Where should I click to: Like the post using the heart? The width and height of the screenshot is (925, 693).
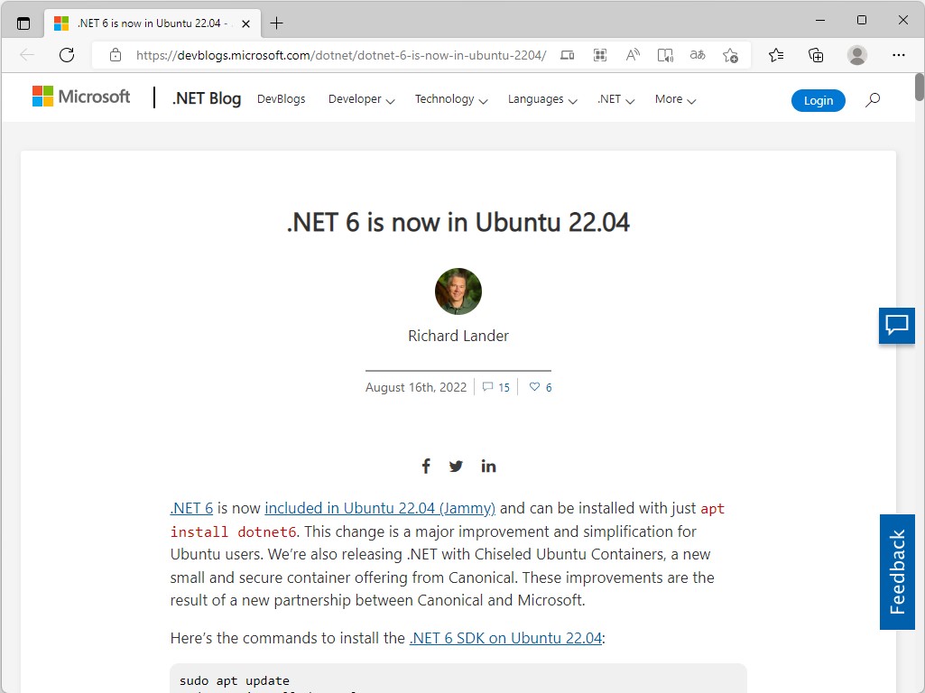coord(535,386)
